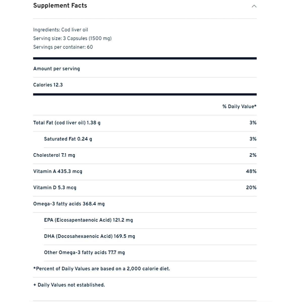The width and height of the screenshot is (302, 302).
Task: Click the Vitamin D 5.3 mcg row
Action: pyautogui.click(x=55, y=187)
